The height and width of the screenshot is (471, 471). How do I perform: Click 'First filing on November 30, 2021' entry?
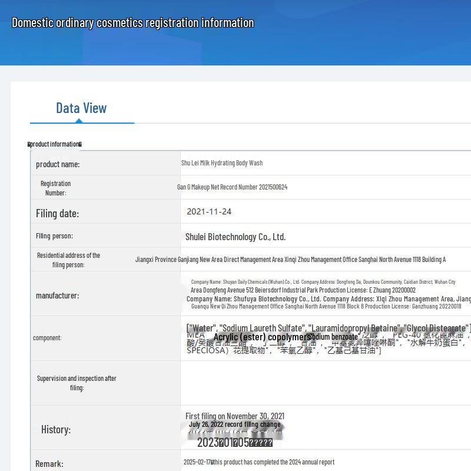234,416
